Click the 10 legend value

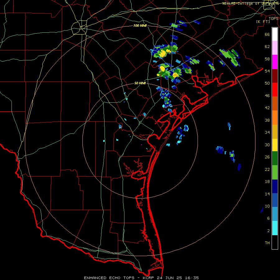(x=267, y=206)
